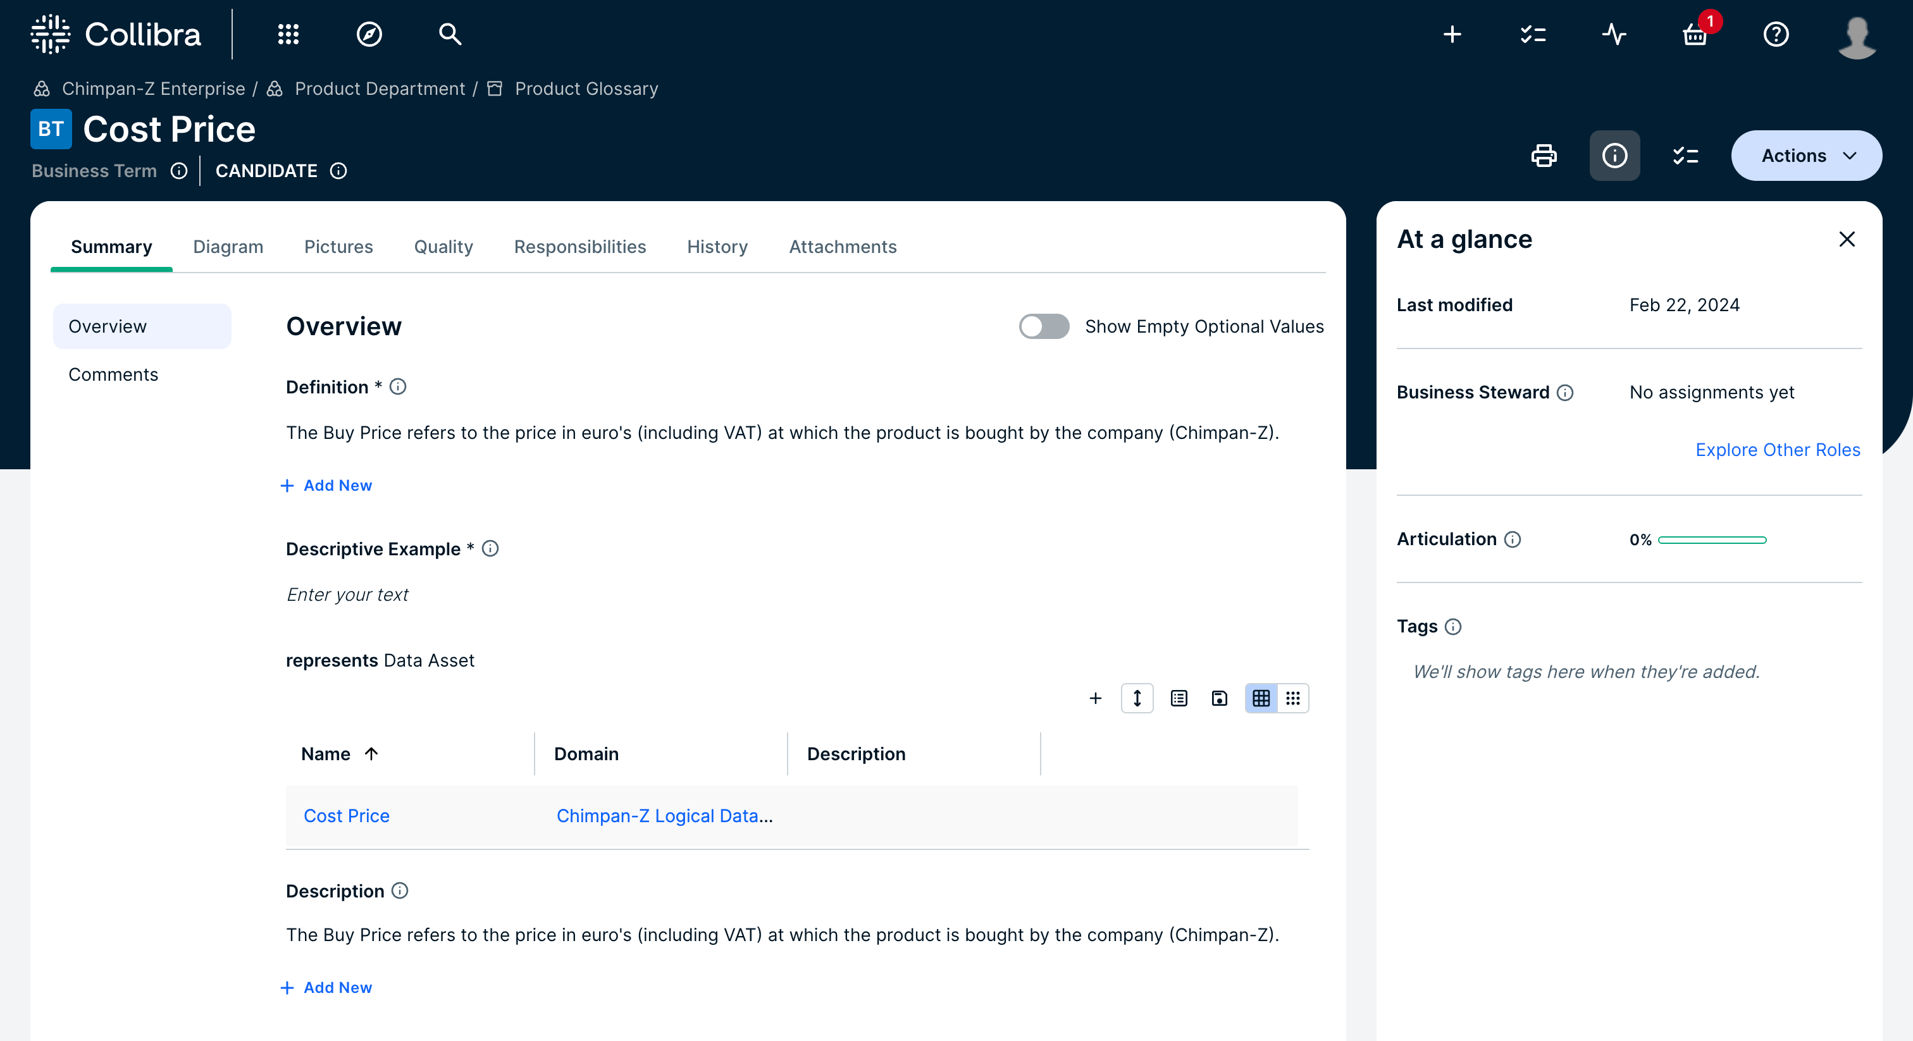This screenshot has width=1913, height=1041.
Task: Go to Product Glossary breadcrumb
Action: coord(586,89)
